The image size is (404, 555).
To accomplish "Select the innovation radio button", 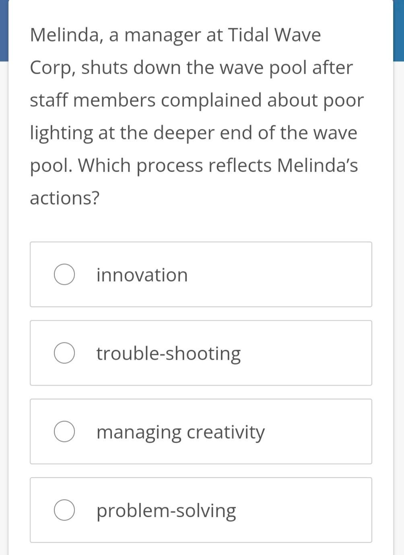I will pos(64,274).
